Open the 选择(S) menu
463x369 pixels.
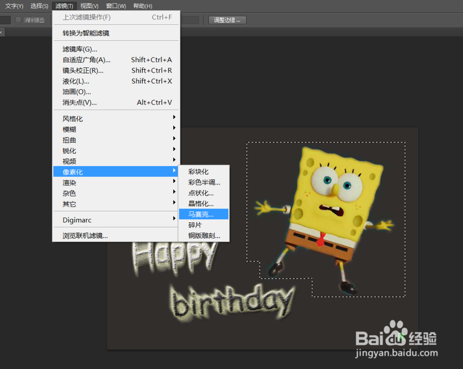tap(39, 6)
